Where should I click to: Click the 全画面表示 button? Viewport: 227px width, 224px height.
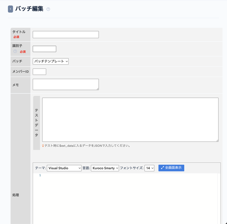click(x=171, y=168)
